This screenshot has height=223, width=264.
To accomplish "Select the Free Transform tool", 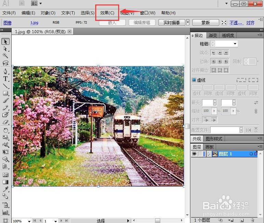I will (5, 152).
